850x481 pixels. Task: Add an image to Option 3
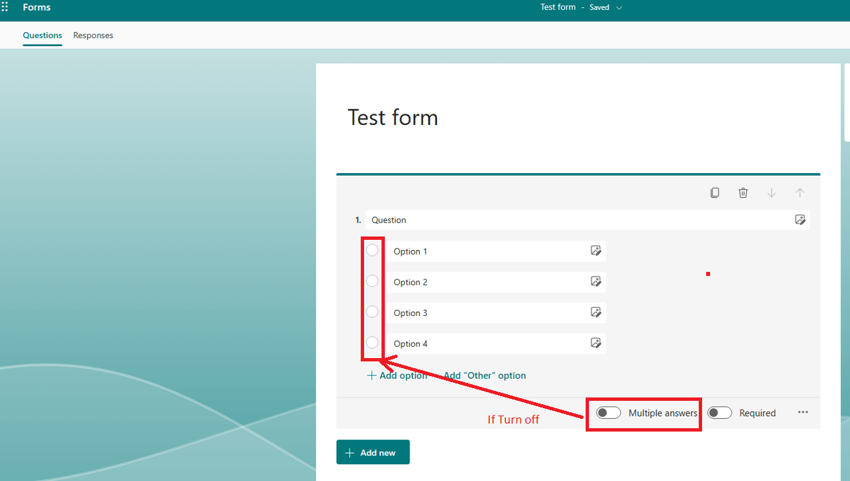click(x=596, y=312)
